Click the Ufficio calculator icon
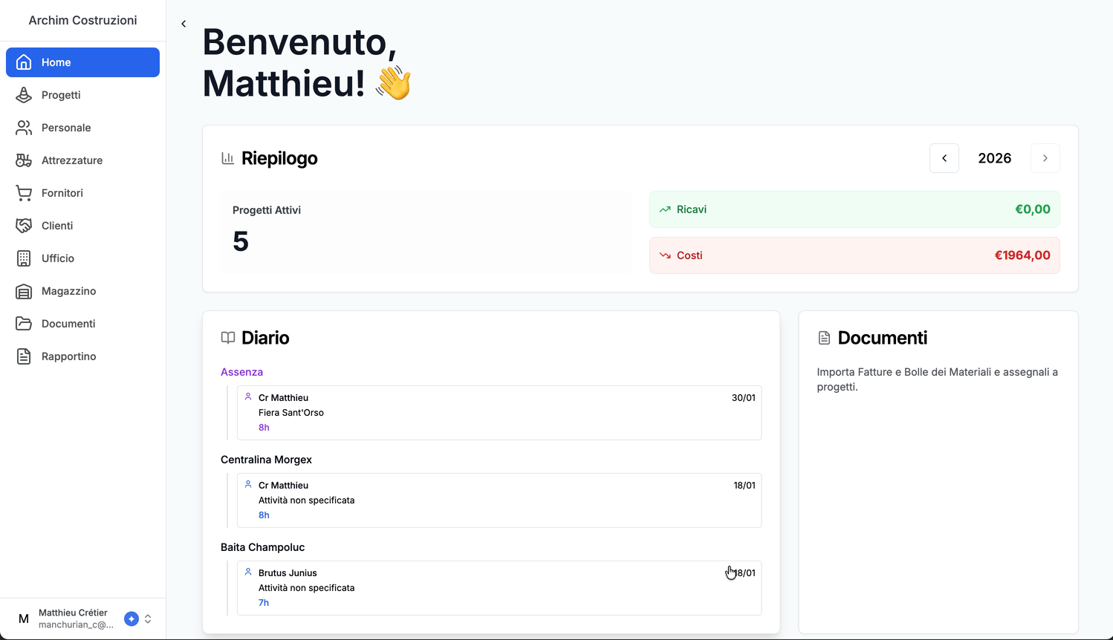Image resolution: width=1113 pixels, height=640 pixels. [22, 258]
